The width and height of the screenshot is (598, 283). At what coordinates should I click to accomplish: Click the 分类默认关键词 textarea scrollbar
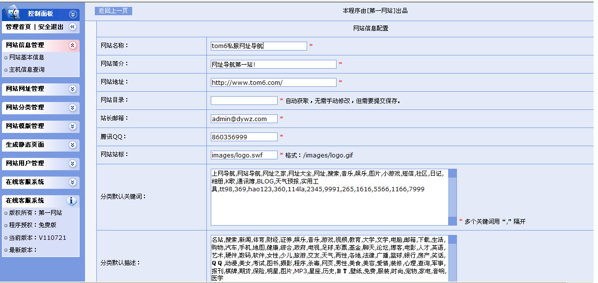tap(453, 197)
